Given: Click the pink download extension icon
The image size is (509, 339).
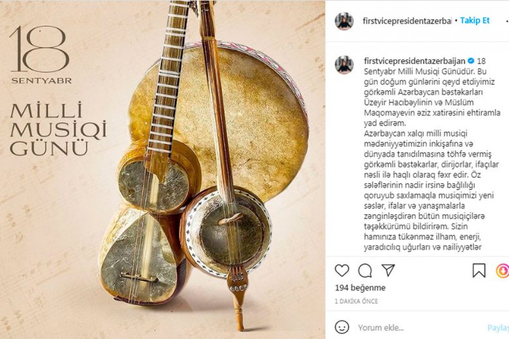Looking at the screenshot, I should coord(503,271).
